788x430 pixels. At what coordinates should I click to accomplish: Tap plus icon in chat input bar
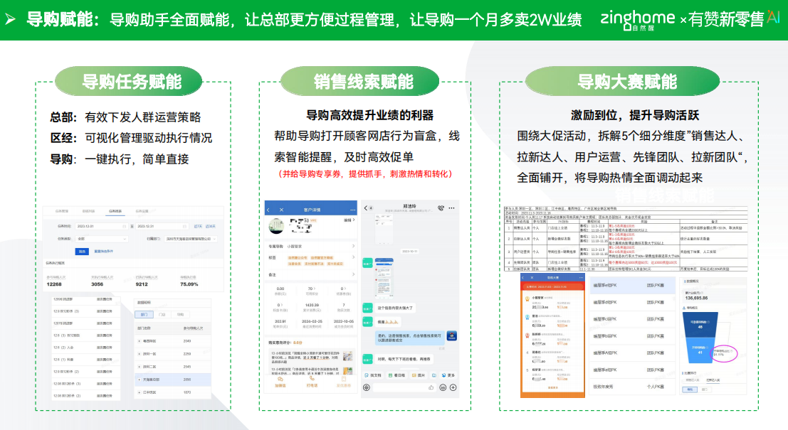453,387
